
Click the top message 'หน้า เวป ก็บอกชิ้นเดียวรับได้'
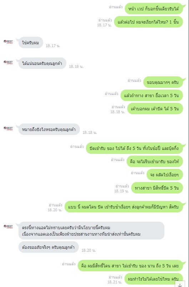coord(154,9)
